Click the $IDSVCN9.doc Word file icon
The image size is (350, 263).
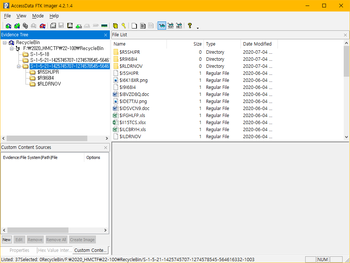pos(115,109)
